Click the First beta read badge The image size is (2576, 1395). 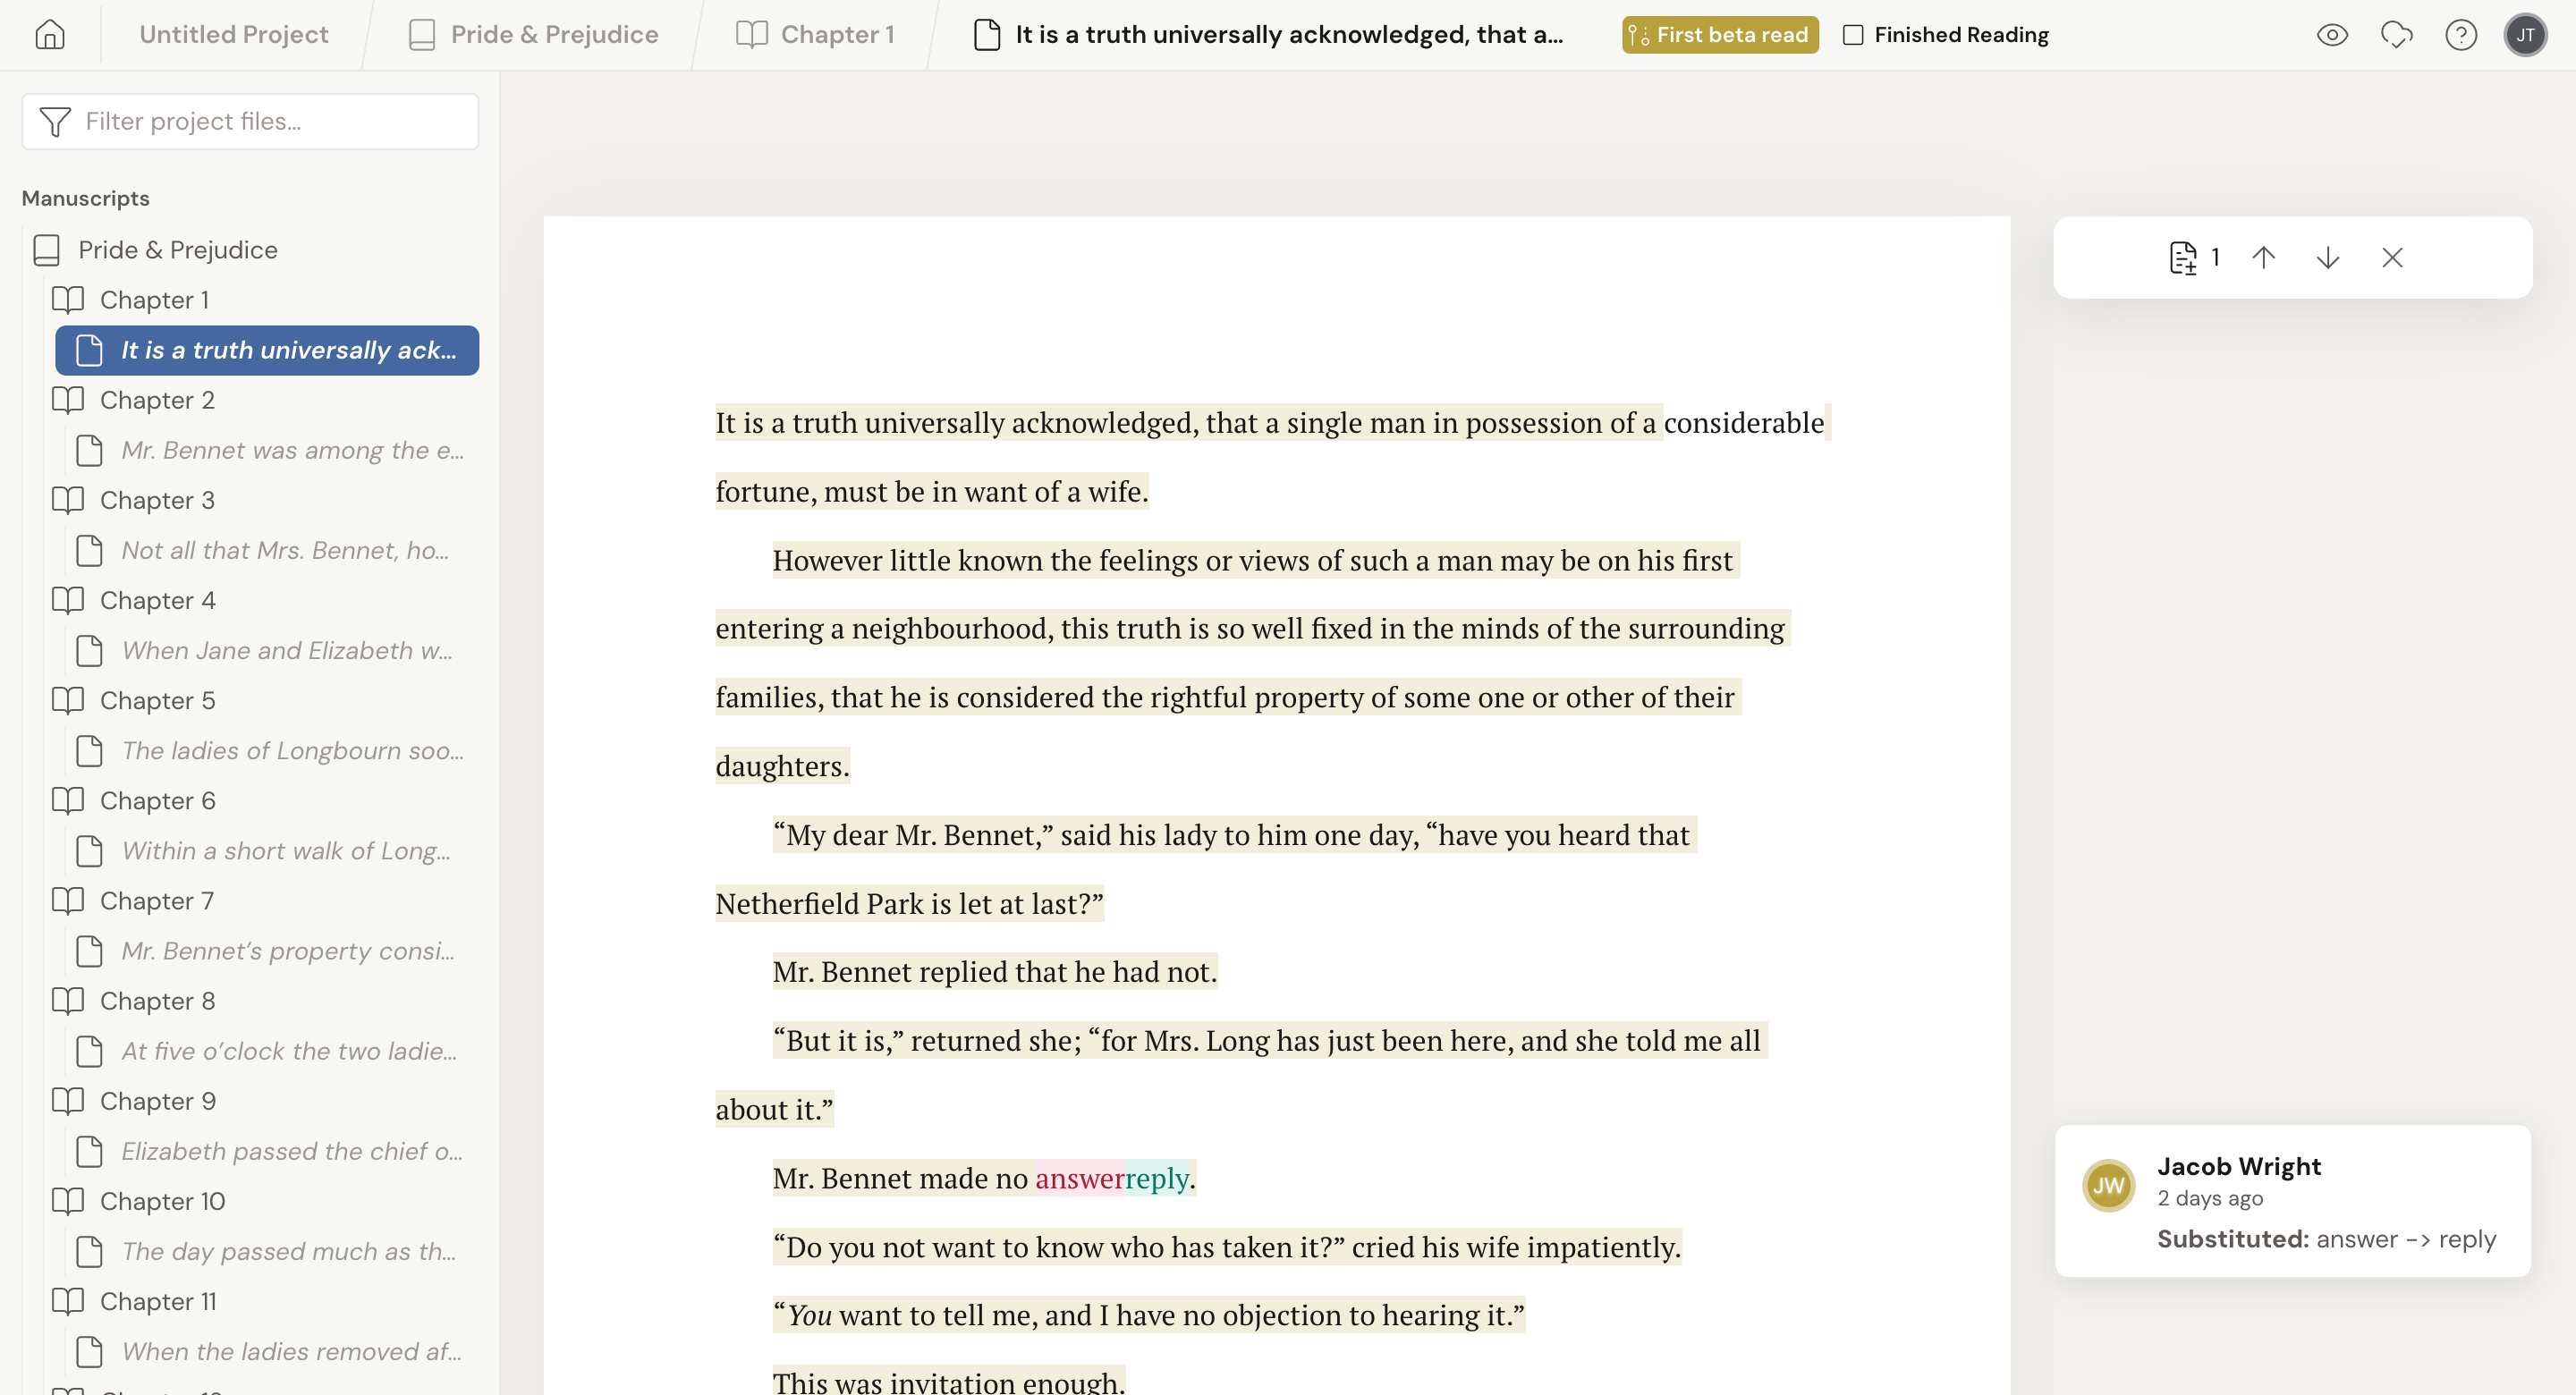coord(1720,35)
